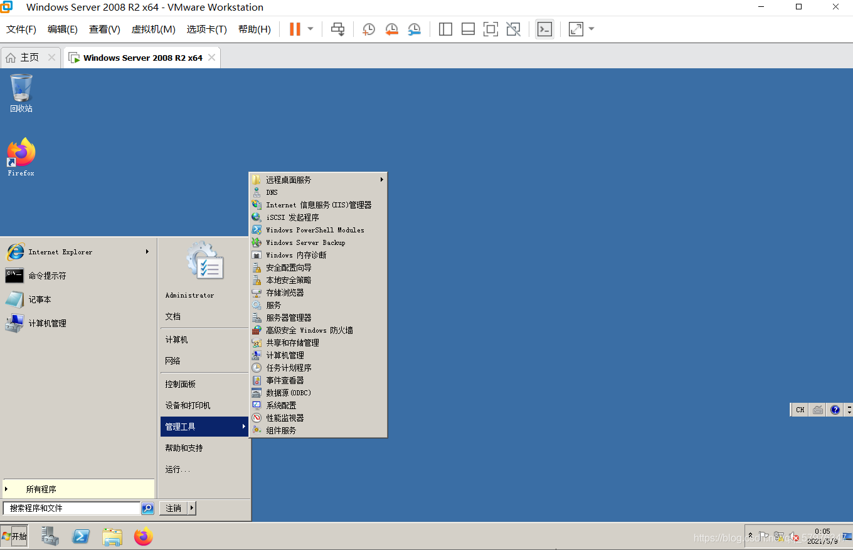Expand the arrow next to 注销
Image resolution: width=853 pixels, height=550 pixels.
(192, 508)
